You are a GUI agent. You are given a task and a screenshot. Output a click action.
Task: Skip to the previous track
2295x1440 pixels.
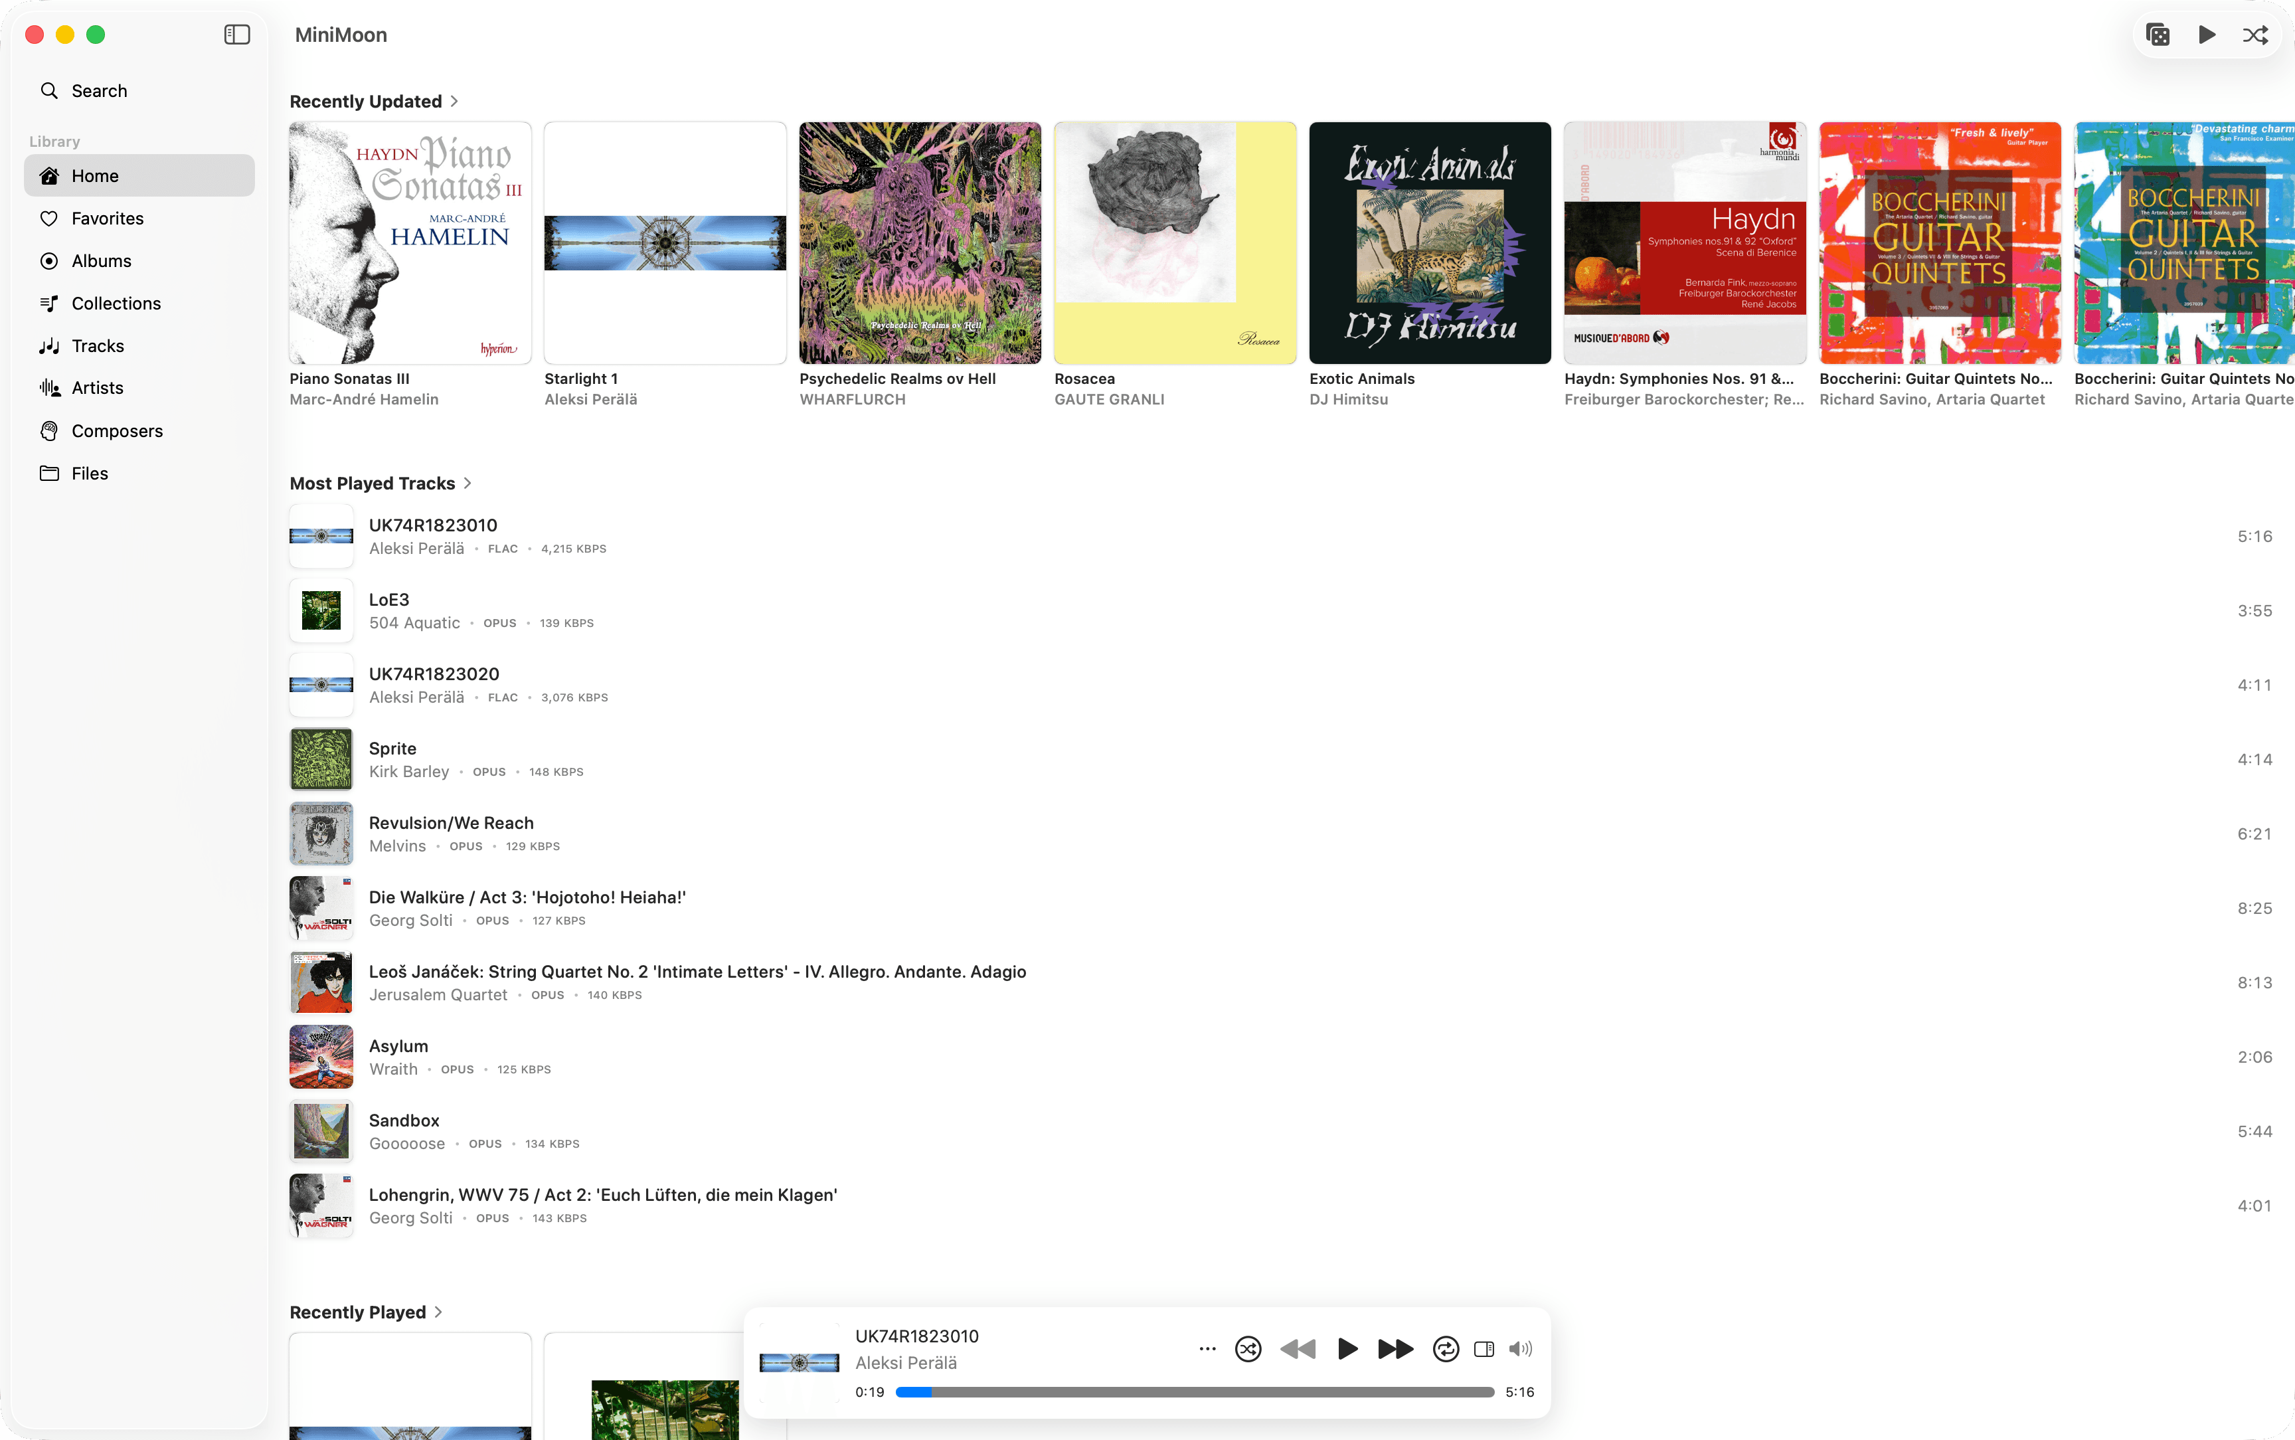click(x=1298, y=1348)
